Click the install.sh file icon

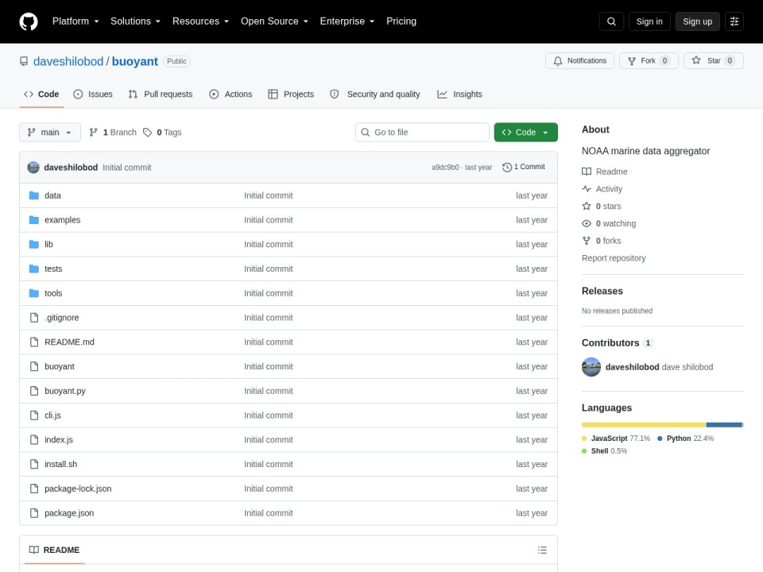tap(34, 464)
